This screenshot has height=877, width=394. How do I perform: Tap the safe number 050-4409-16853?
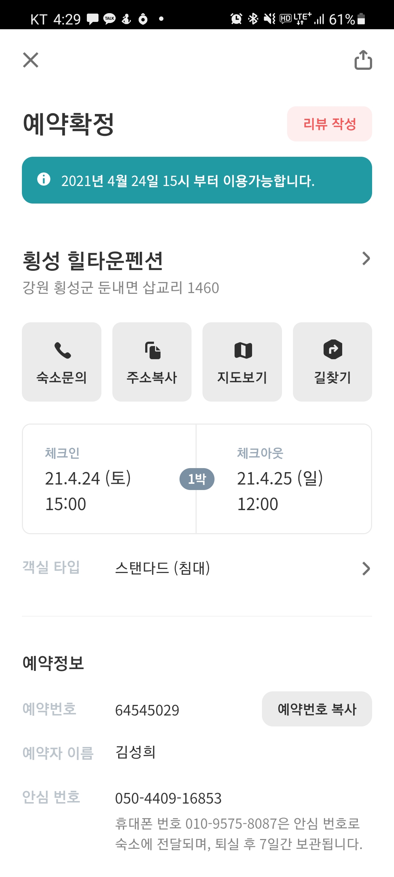click(x=168, y=798)
